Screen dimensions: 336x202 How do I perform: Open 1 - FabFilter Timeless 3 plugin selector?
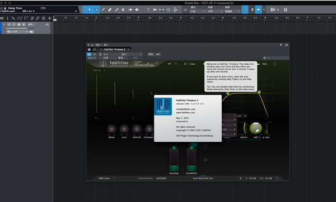pos(115,49)
